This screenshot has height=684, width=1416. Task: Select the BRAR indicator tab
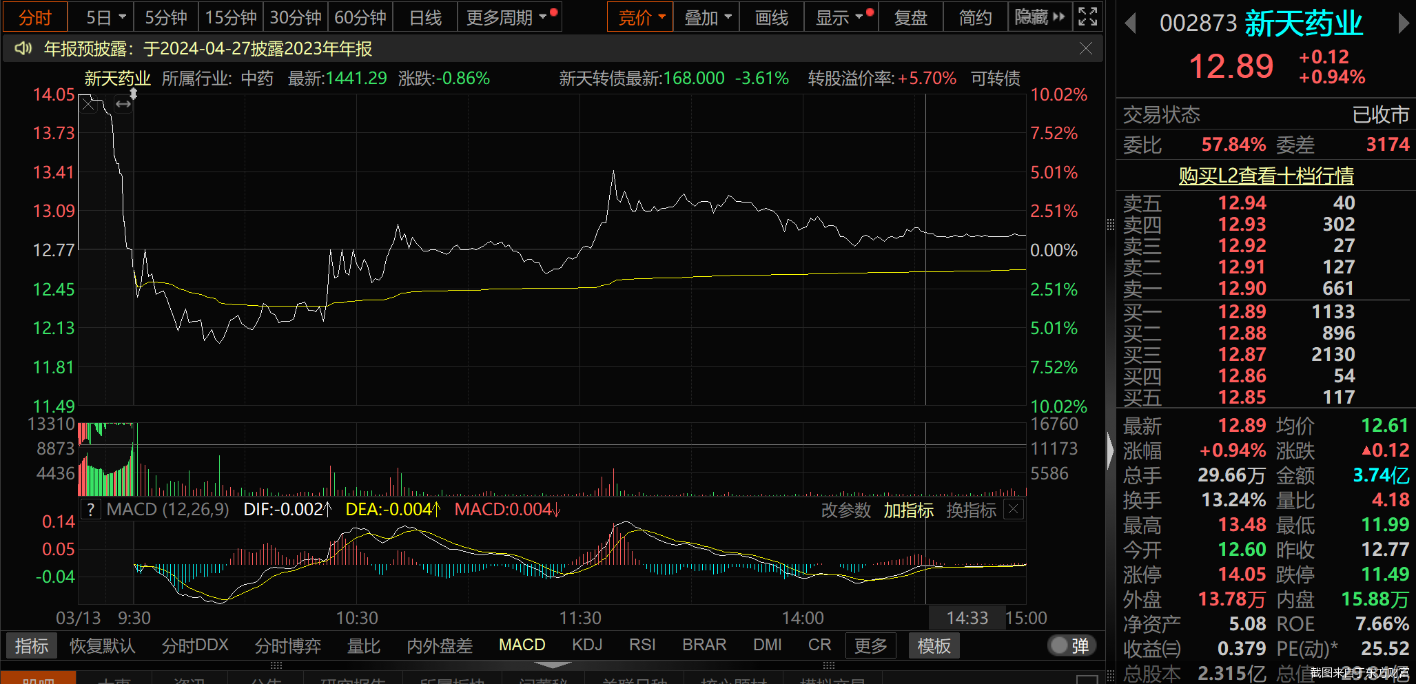coord(704,645)
